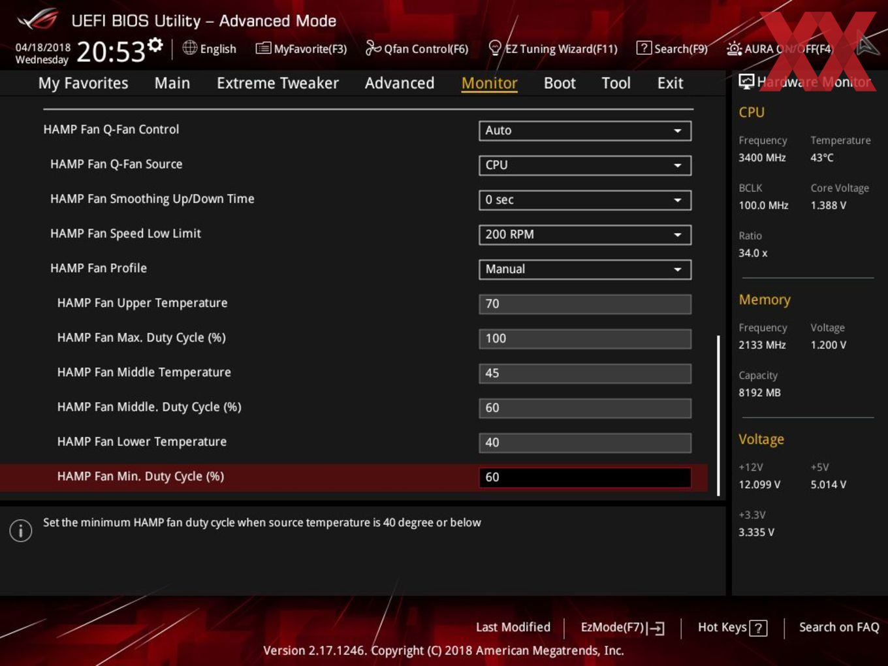This screenshot has width=888, height=666.
Task: Click the HAMP Fan Middle Temperature field
Action: (x=585, y=373)
